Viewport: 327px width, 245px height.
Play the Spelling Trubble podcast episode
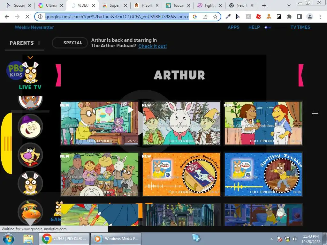pyautogui.click(x=263, y=174)
